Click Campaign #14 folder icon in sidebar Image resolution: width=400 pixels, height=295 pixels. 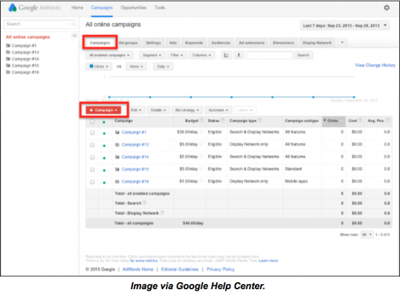click(8, 59)
